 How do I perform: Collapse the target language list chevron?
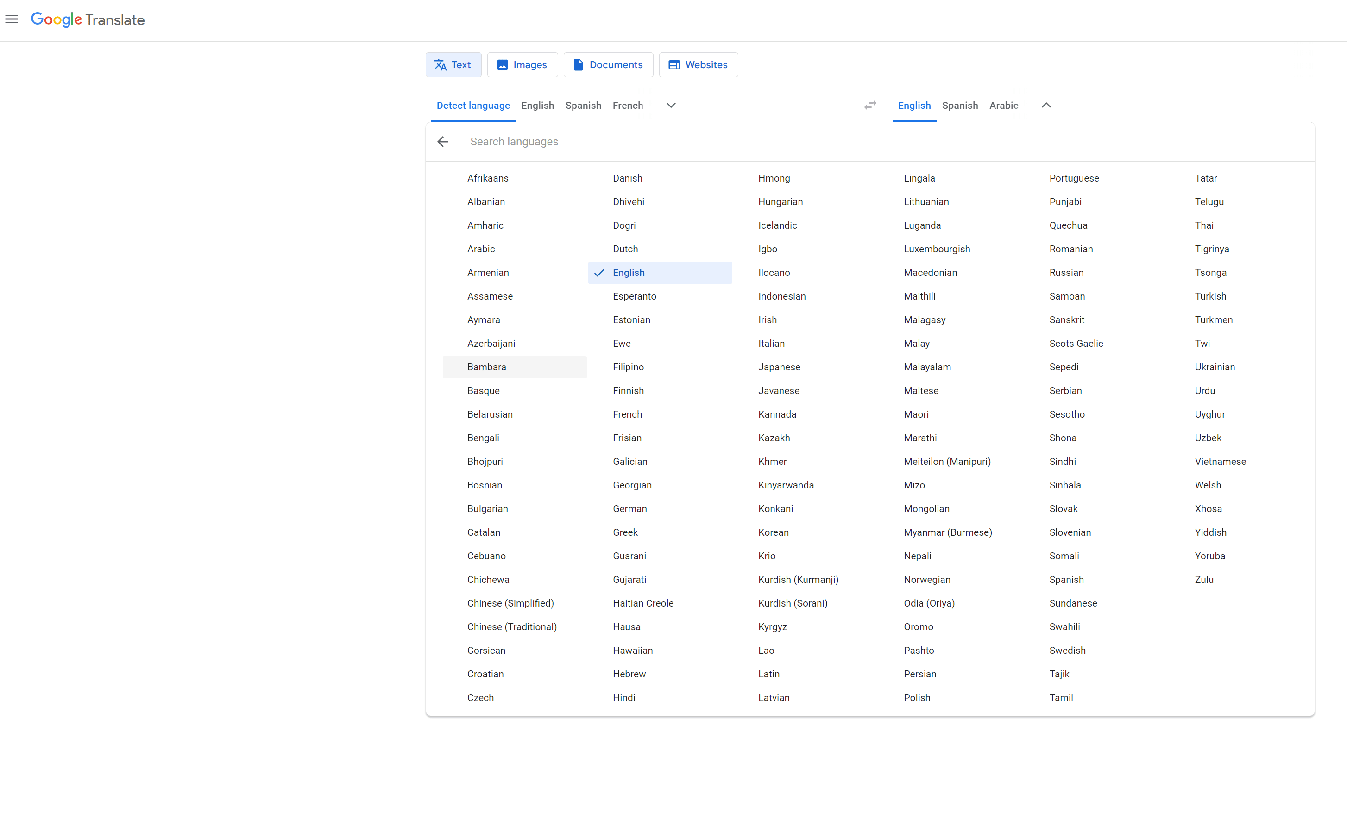point(1046,106)
